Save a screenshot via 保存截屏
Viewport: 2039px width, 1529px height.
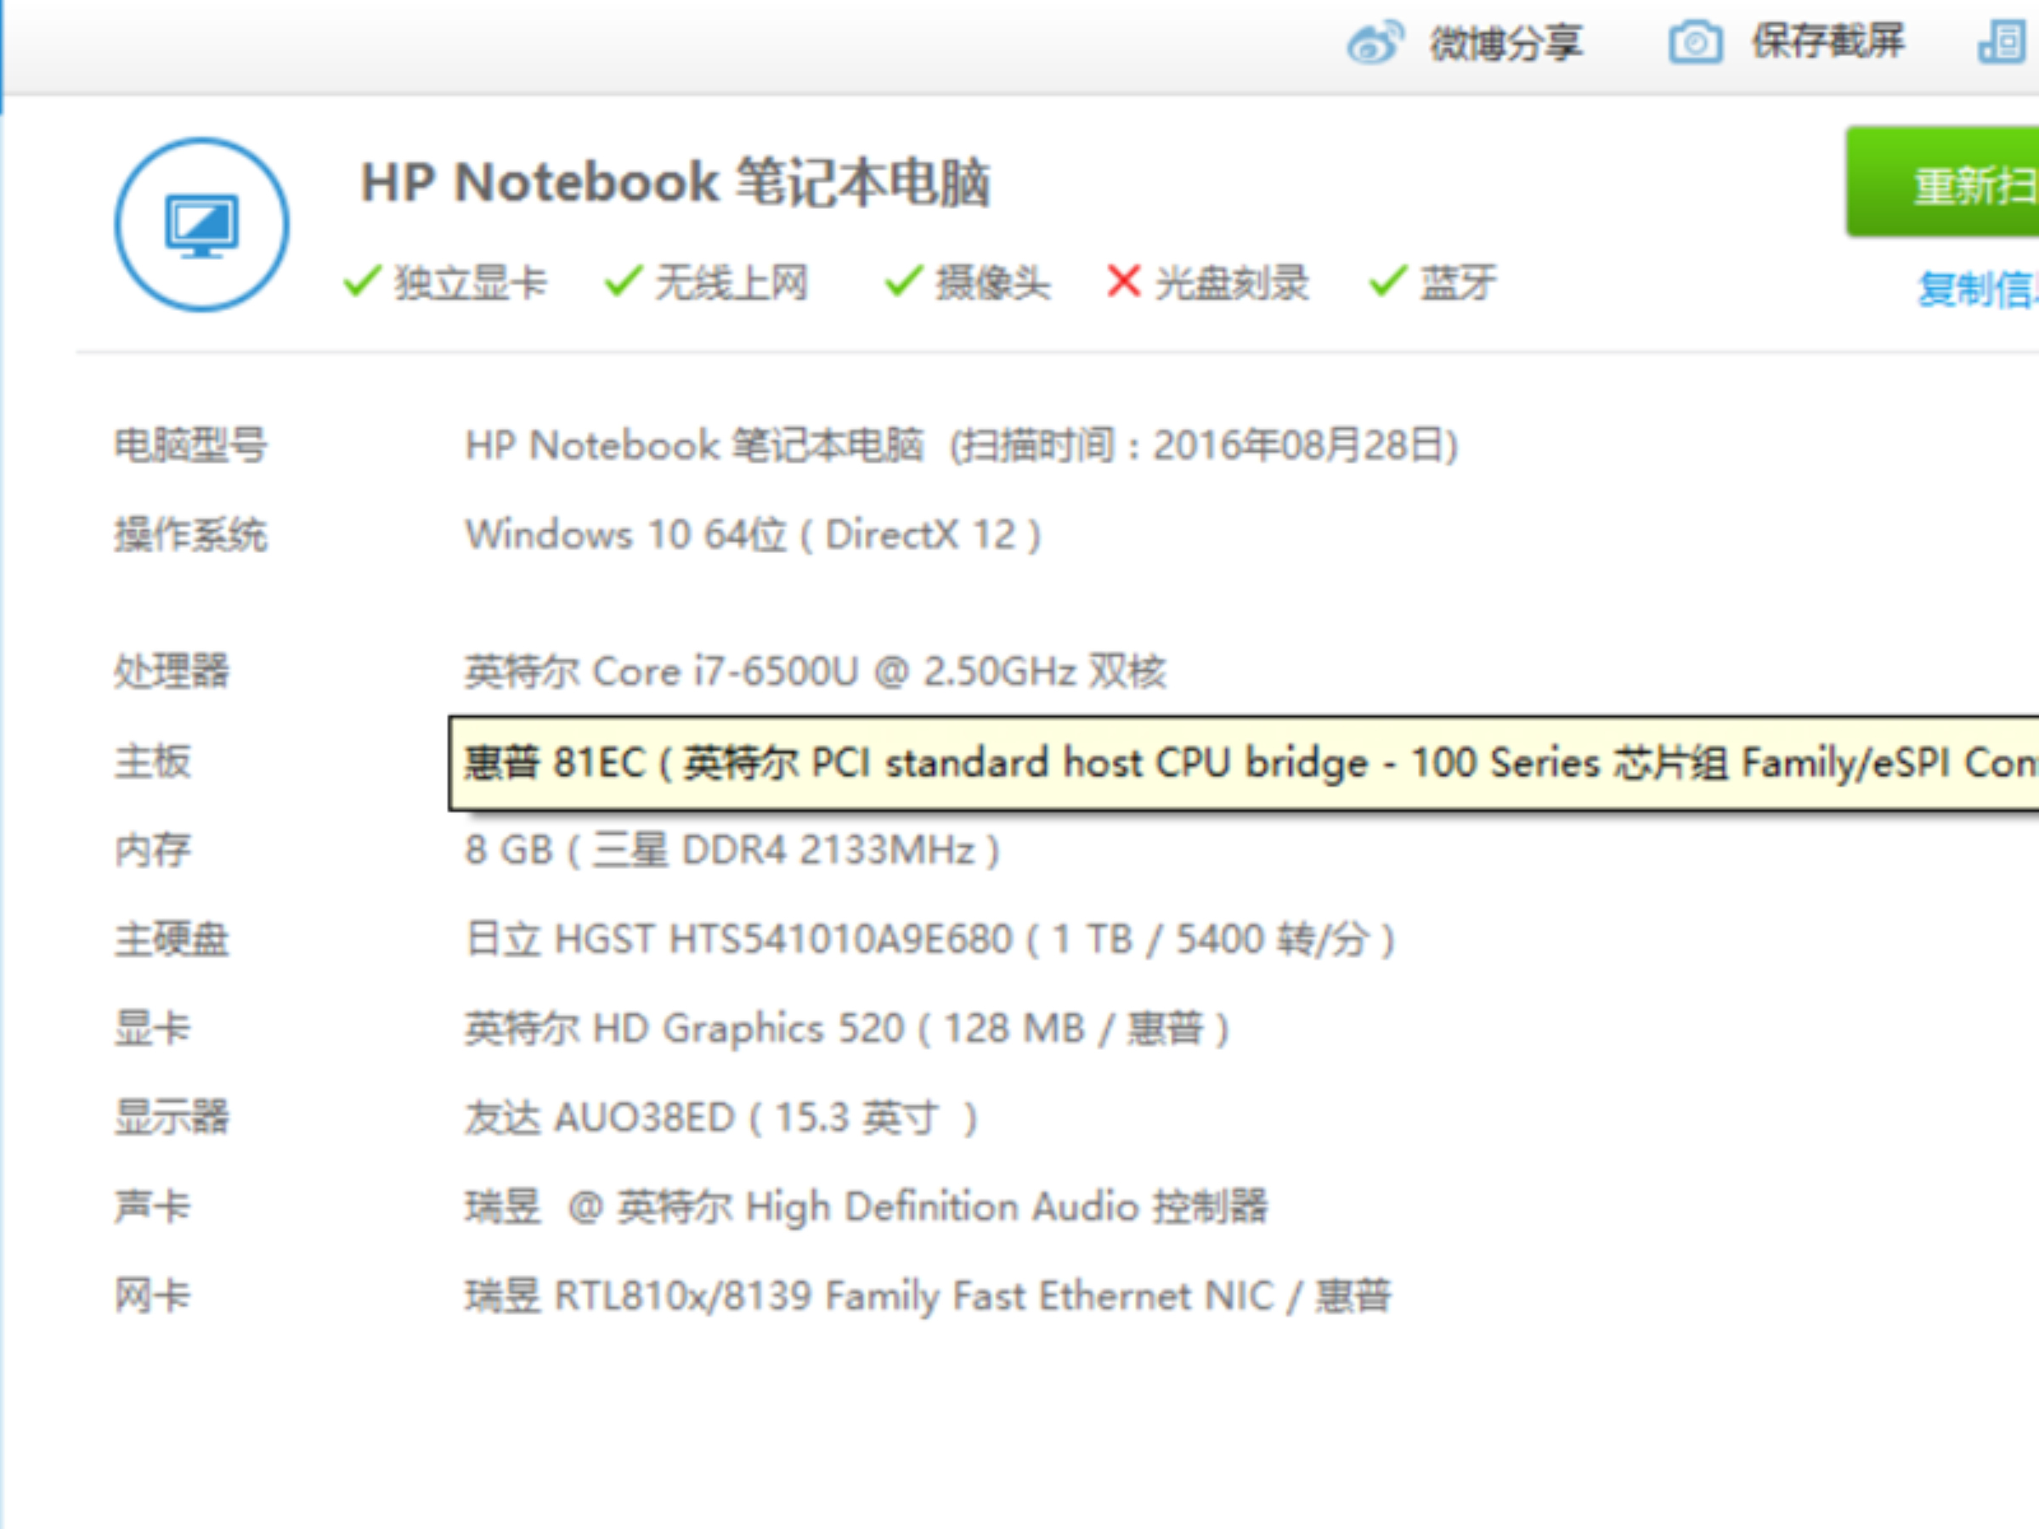(1828, 42)
